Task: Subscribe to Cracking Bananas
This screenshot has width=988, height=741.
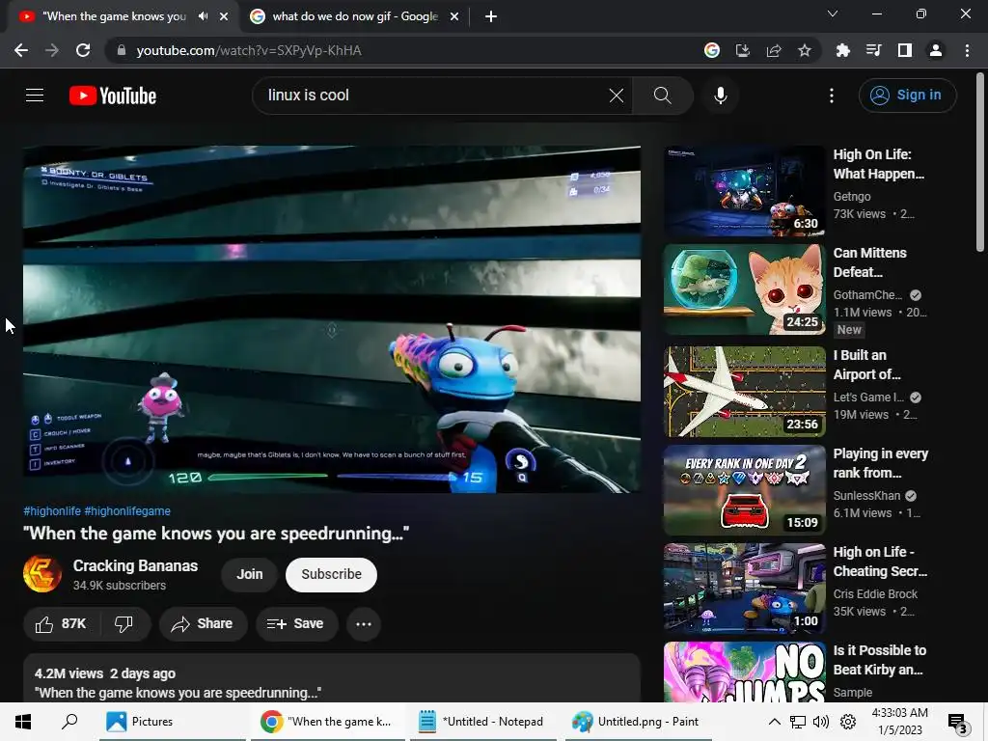Action: click(x=332, y=575)
